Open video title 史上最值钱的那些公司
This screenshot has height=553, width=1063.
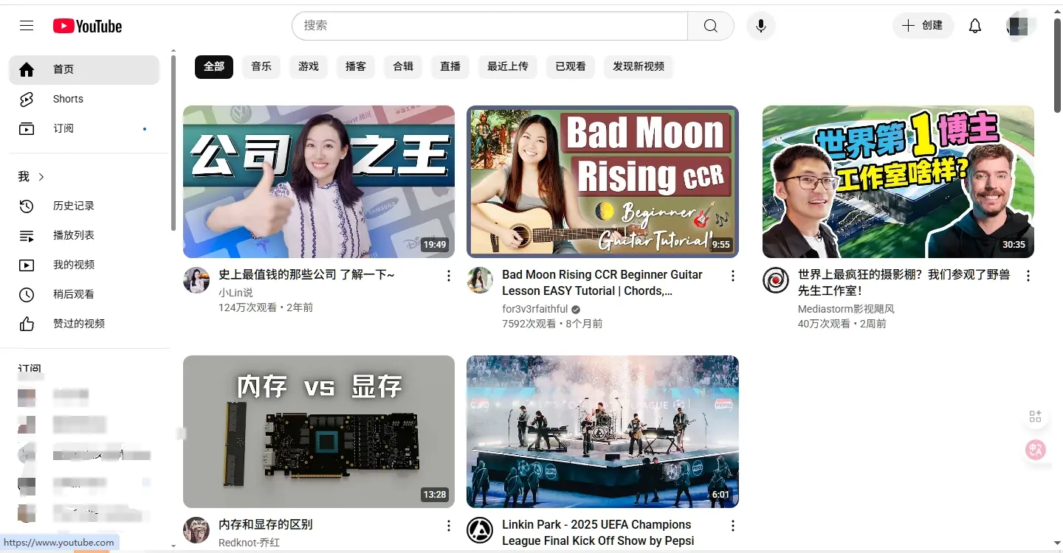[x=306, y=275]
